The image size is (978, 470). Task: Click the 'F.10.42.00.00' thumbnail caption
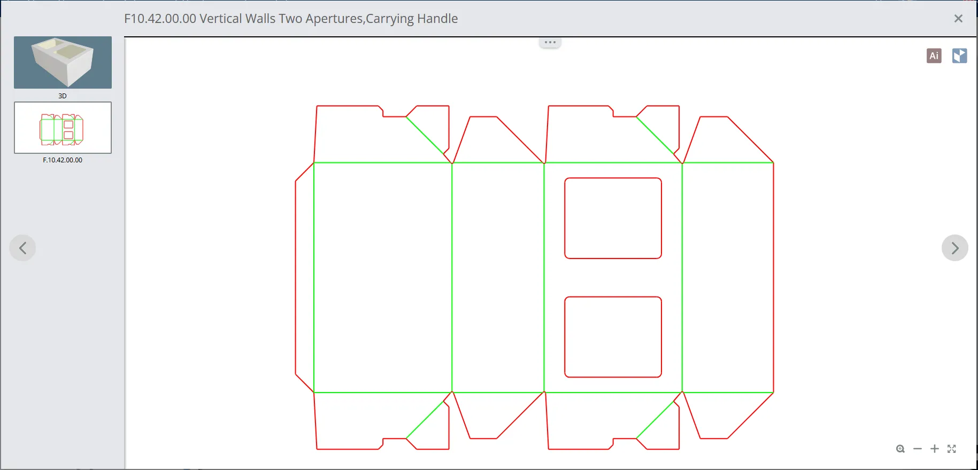[63, 160]
